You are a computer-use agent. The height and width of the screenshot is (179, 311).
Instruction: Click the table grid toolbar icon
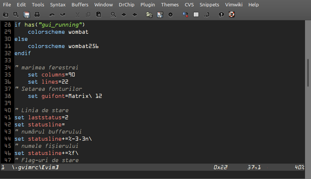(196, 15)
